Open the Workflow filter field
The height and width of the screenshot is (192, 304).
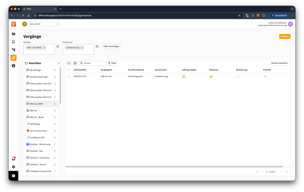(39, 49)
